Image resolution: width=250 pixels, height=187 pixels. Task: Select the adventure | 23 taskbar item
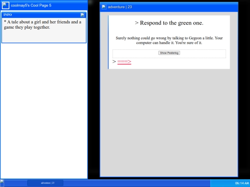[x=45, y=183]
